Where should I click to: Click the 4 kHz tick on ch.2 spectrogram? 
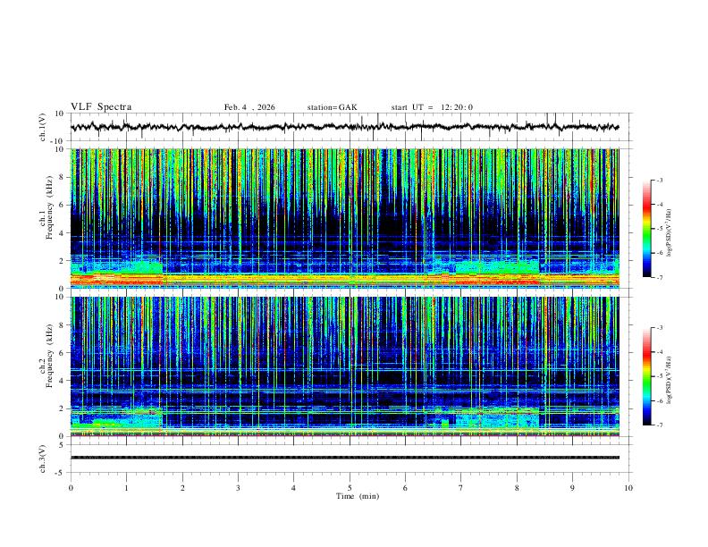pyautogui.click(x=62, y=381)
